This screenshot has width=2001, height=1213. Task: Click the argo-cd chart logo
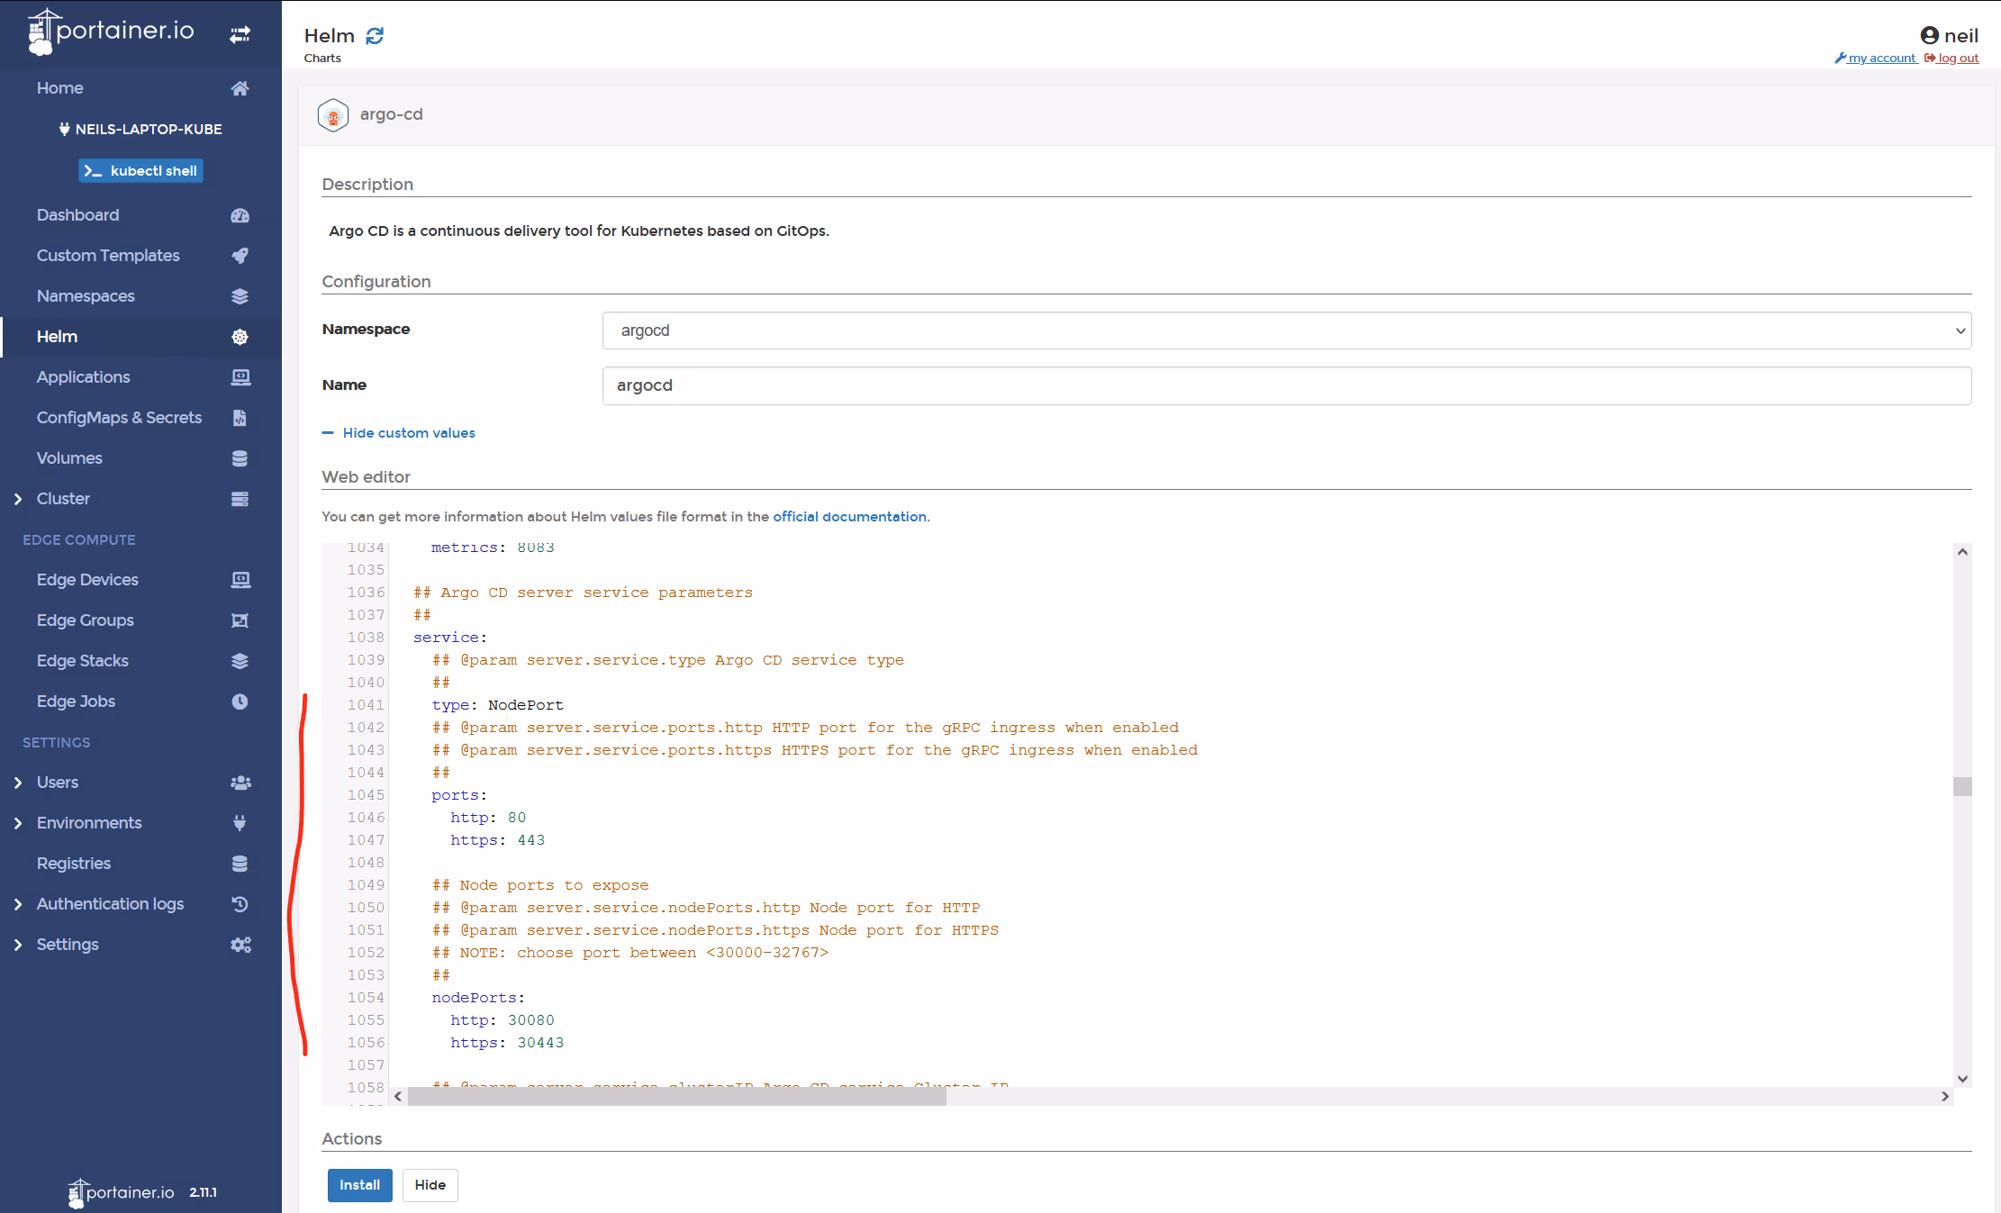333,115
